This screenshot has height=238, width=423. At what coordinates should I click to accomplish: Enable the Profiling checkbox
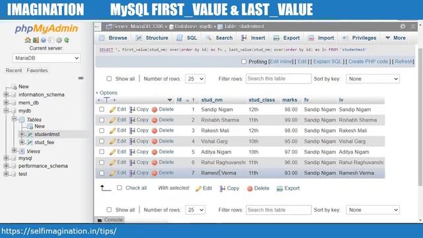point(244,61)
